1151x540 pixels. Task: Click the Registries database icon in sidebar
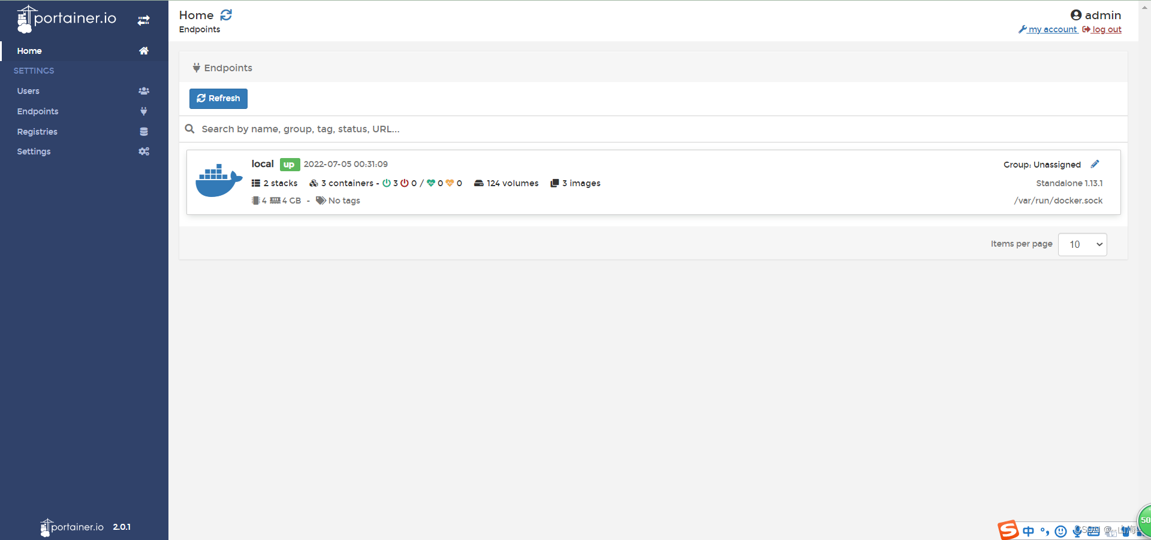pyautogui.click(x=144, y=132)
